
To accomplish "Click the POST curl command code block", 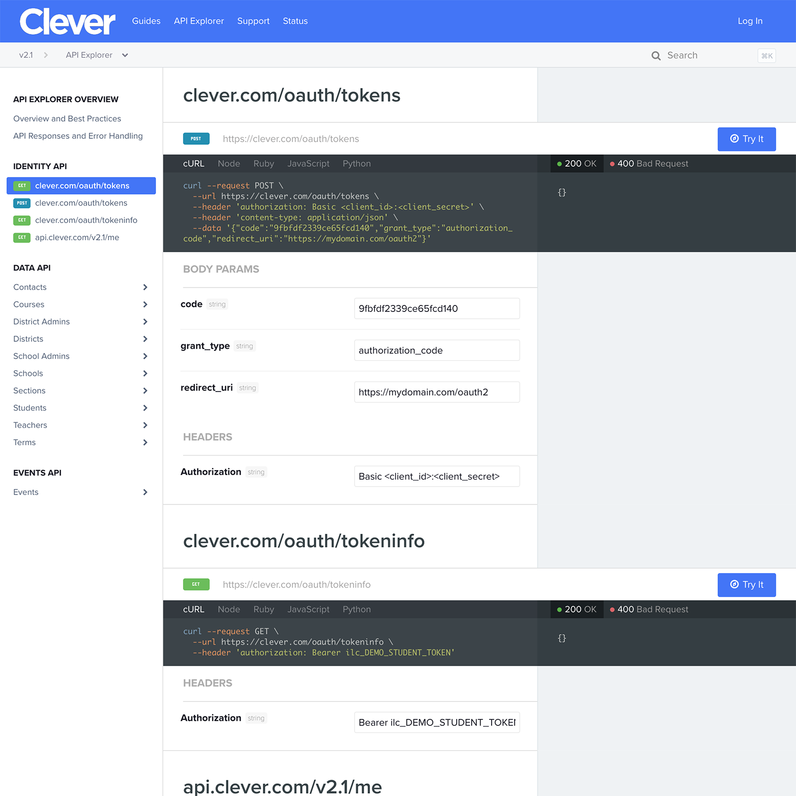I will point(350,212).
